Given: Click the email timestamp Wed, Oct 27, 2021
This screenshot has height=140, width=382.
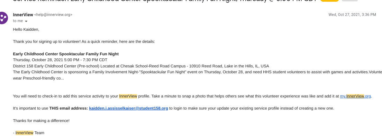Looking at the screenshot, I should pyautogui.click(x=352, y=15).
